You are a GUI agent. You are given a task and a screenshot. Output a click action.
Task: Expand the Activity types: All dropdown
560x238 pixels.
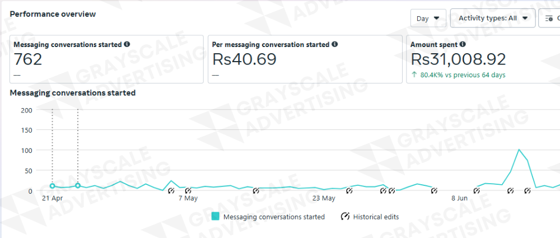point(493,18)
